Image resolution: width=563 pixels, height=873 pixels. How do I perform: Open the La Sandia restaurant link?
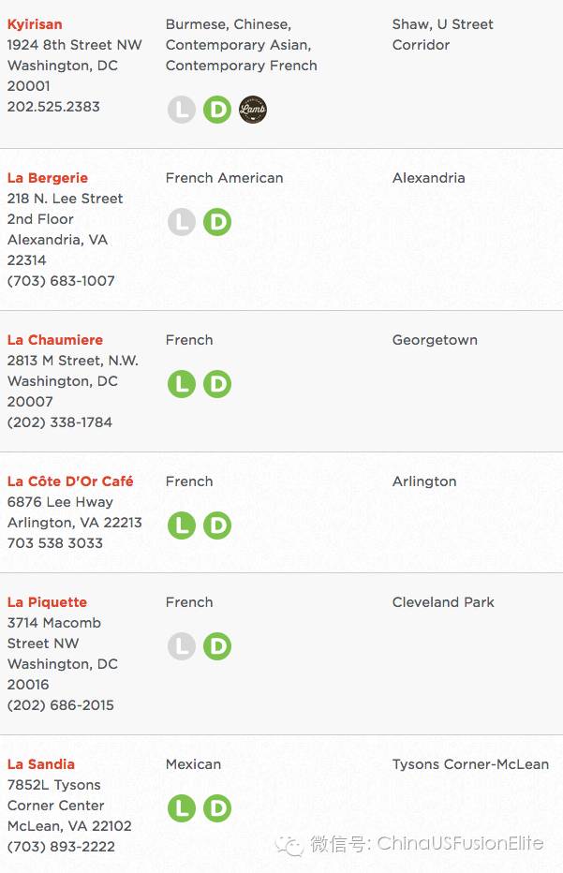click(x=40, y=764)
